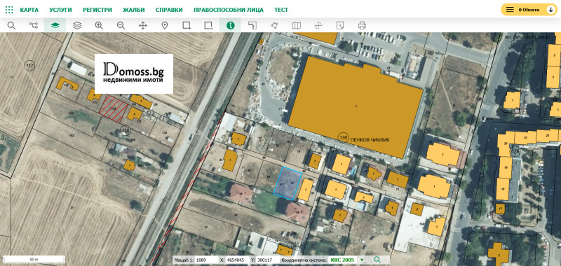561x266 pixels.
Task: Open the ПРАВОСПОСОБНИ ЛИЦА menu
Action: click(x=229, y=10)
